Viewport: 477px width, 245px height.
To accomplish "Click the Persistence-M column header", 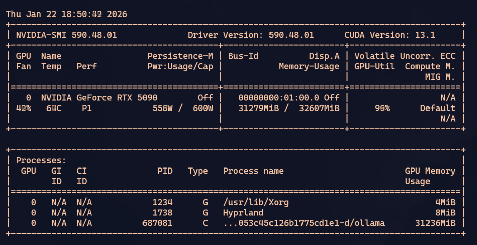I will tap(180, 56).
